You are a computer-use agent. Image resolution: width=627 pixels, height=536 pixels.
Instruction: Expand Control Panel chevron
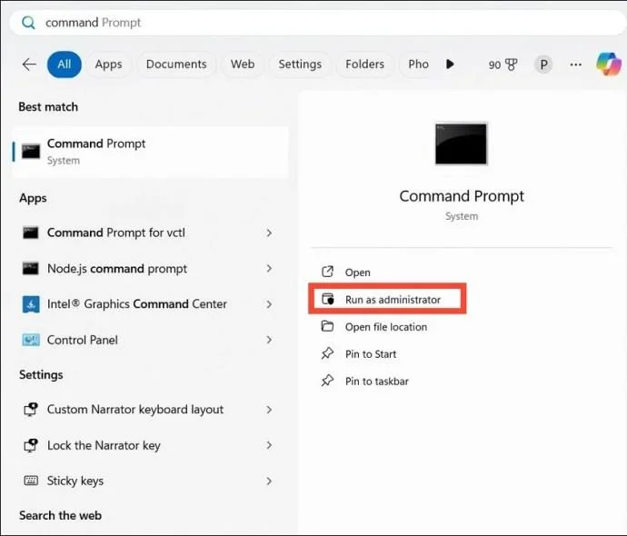pyautogui.click(x=269, y=340)
